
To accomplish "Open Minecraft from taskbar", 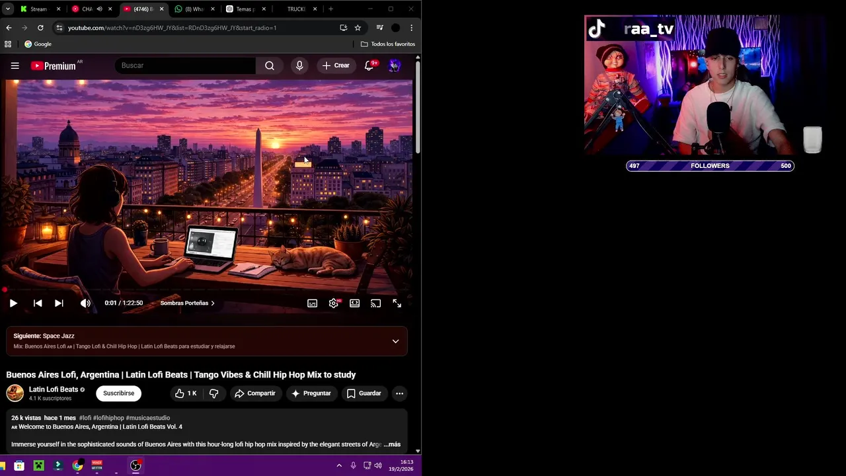I will pos(39,465).
